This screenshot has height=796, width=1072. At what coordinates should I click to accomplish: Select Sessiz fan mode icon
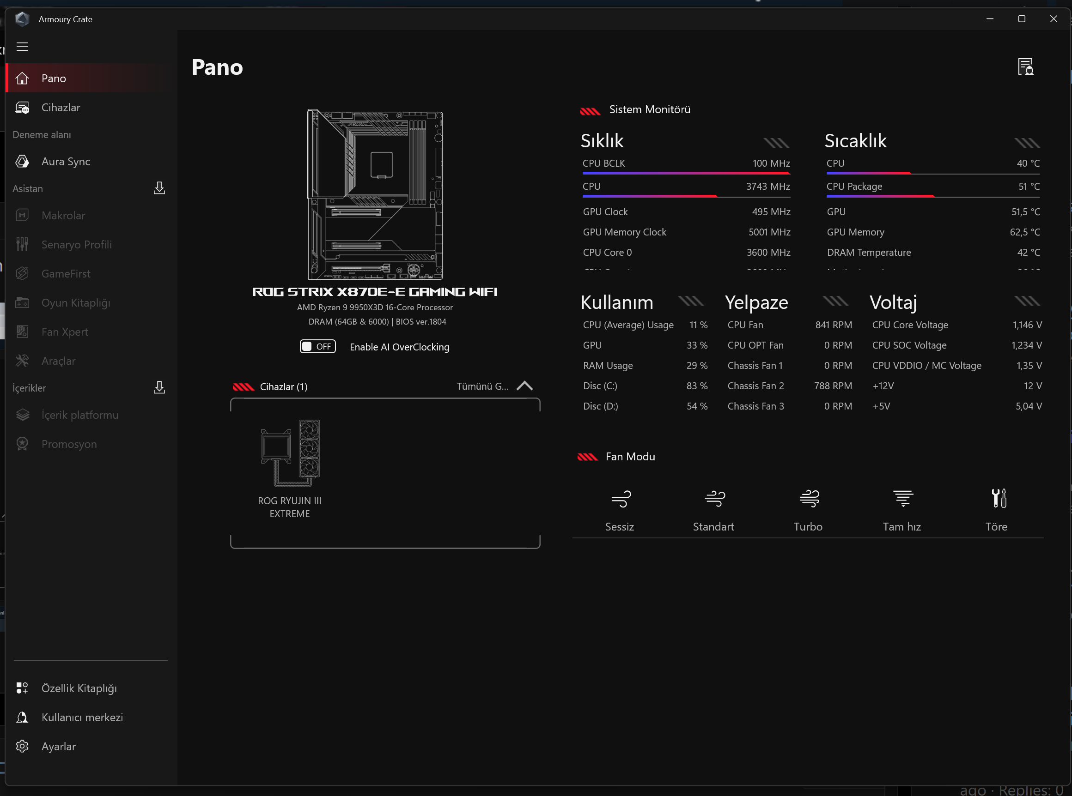[x=621, y=499]
